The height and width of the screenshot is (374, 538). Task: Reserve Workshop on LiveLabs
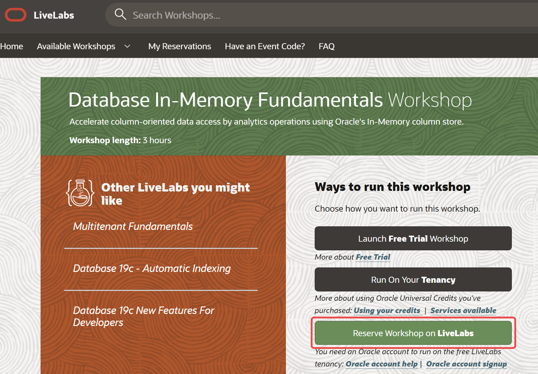click(x=413, y=333)
